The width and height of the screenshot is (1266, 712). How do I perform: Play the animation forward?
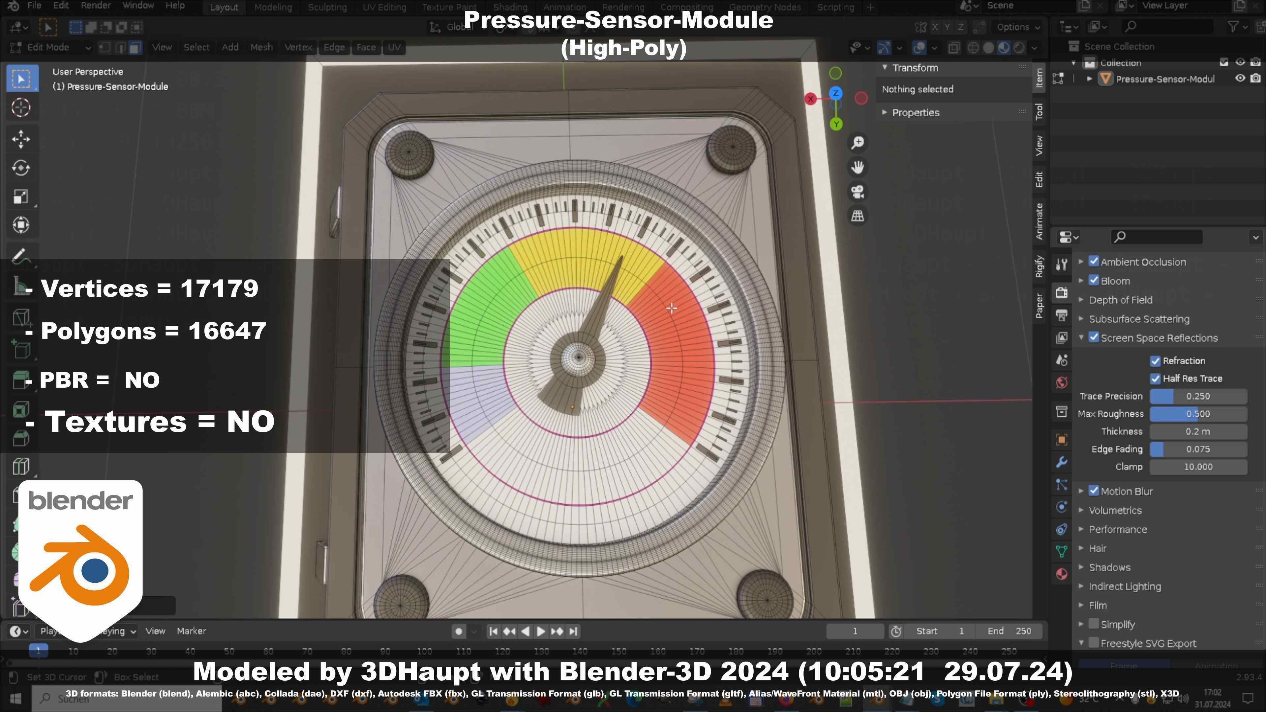(x=541, y=632)
